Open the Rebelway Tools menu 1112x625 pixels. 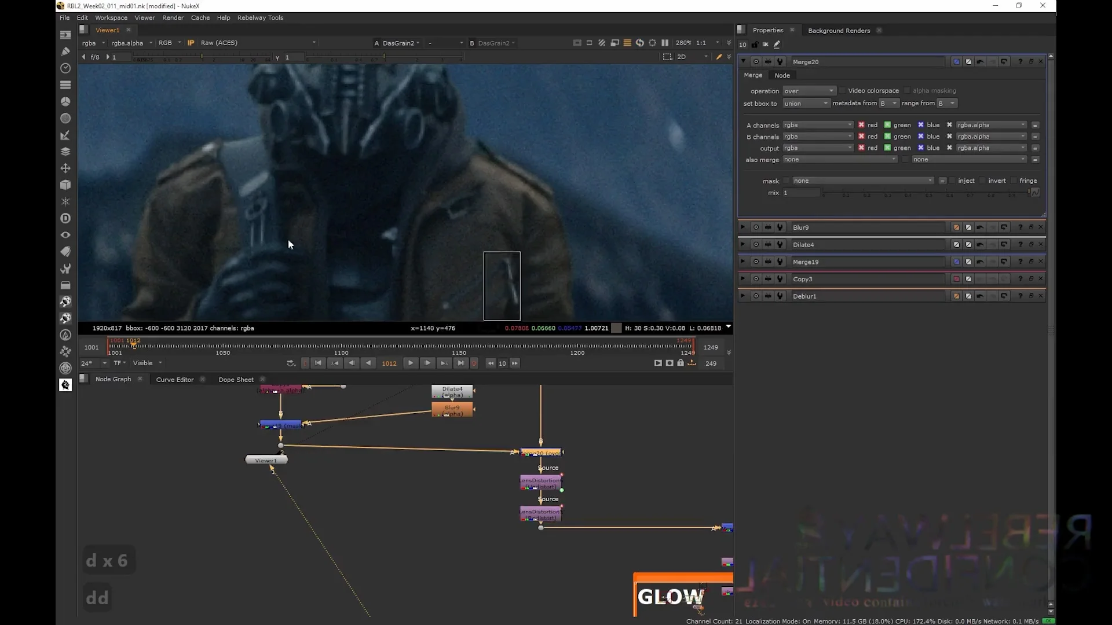[260, 18]
